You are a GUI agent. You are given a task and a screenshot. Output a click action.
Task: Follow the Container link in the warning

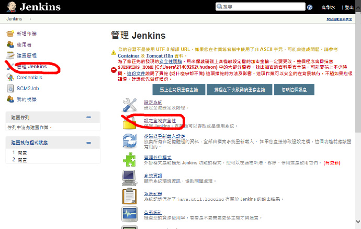coord(129,56)
